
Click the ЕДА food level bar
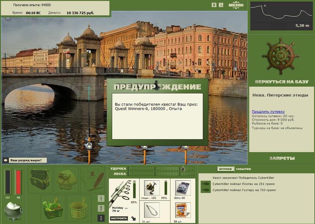pos(8,182)
